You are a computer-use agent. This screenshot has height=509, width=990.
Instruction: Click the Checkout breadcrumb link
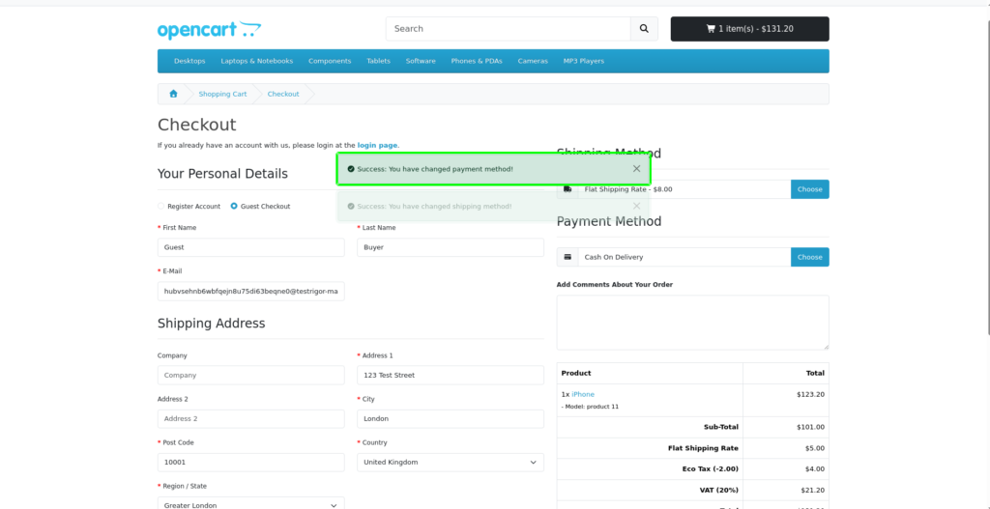(x=283, y=94)
